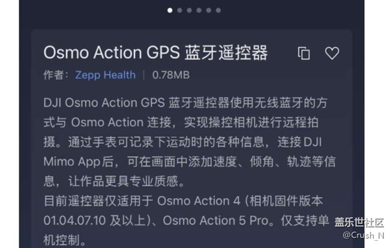The image size is (390, 248).
Task: Jump to the last pagination dot
Action: tap(218, 10)
